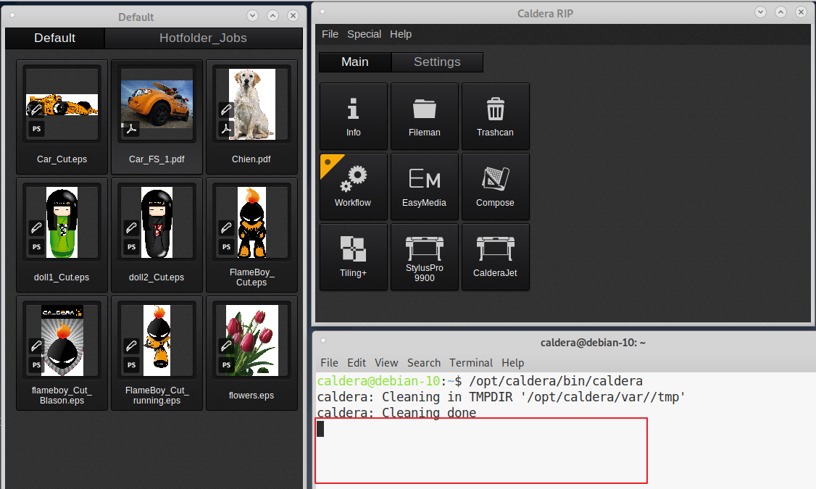This screenshot has width=816, height=489.
Task: Launch the EasyMedia module
Action: [424, 186]
